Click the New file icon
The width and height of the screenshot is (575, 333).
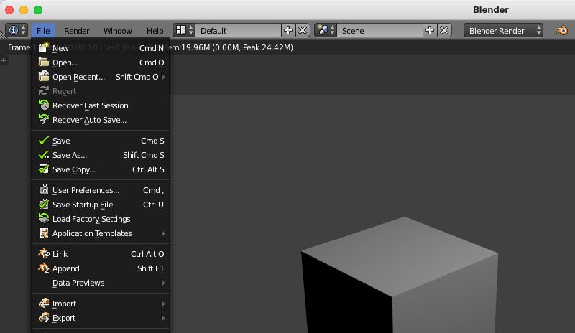click(x=44, y=47)
